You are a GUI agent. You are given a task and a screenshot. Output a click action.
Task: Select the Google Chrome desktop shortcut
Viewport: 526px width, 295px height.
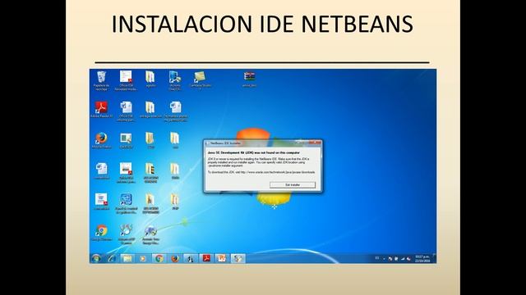tap(101, 233)
